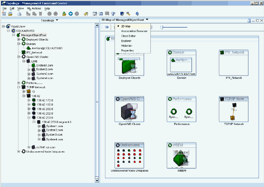264x187 pixels.
Task: Expand the Undiscovered Node Unispaces node
Action: 18,152
